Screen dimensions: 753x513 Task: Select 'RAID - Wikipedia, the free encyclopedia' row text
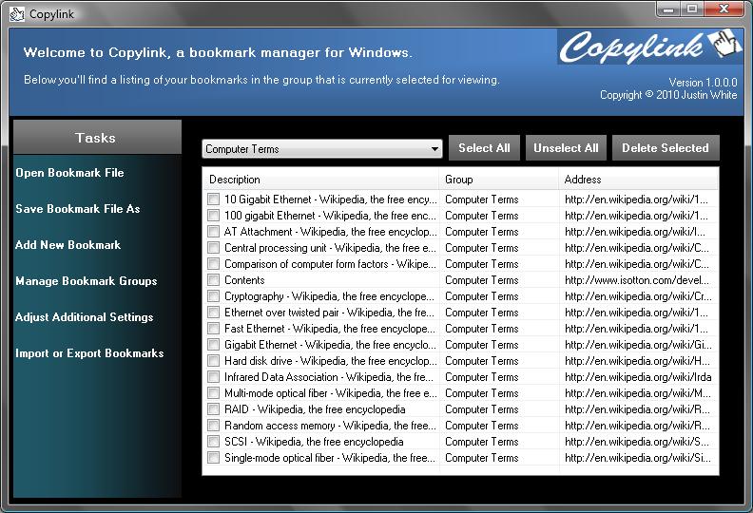(x=315, y=409)
